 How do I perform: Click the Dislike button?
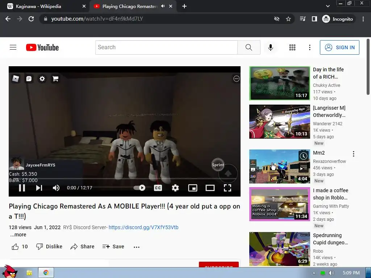pos(49,247)
